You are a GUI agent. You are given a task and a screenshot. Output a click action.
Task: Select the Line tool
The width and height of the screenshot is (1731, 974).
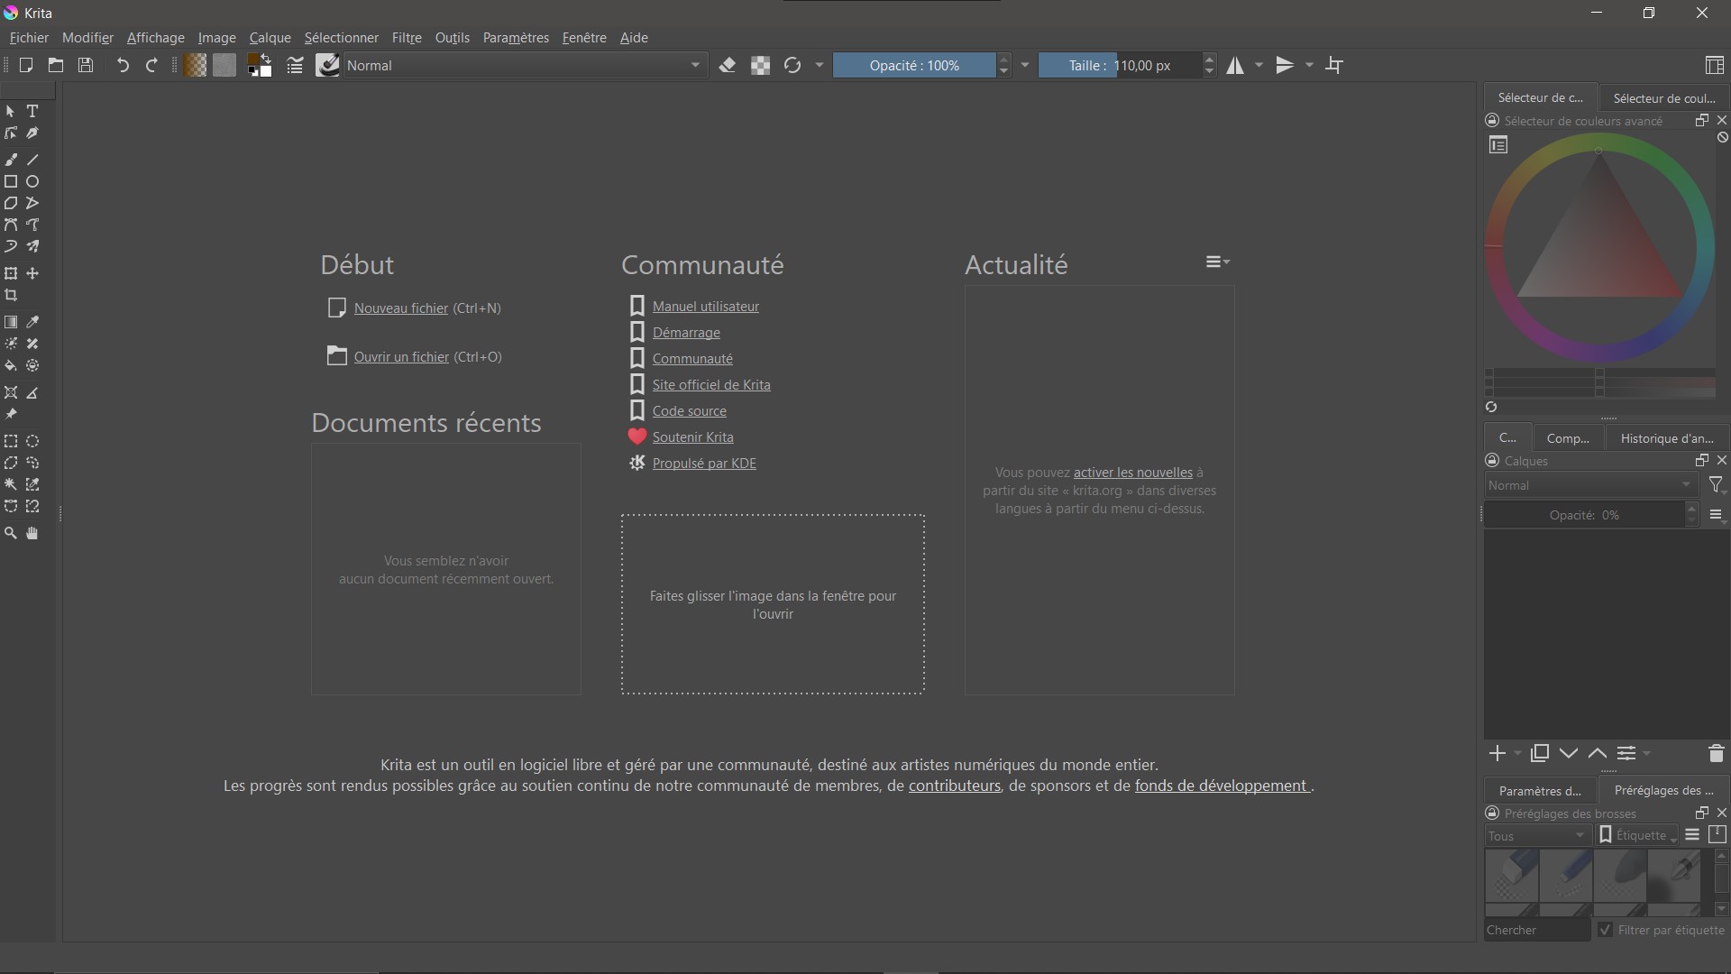[32, 160]
